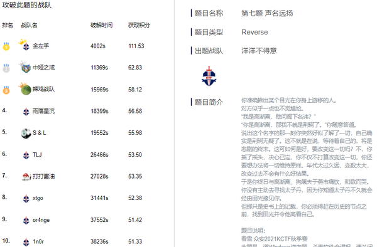The height and width of the screenshot is (247, 377).
Task: Click the Reverse challenge type label
Action: point(254,32)
